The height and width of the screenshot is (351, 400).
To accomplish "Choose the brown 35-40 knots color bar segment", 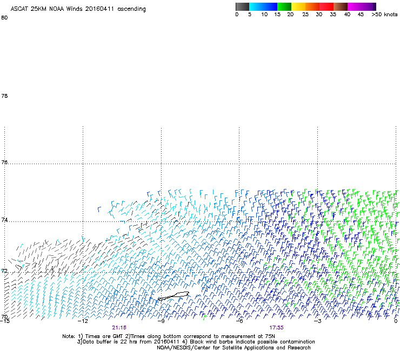I will 341,6.
